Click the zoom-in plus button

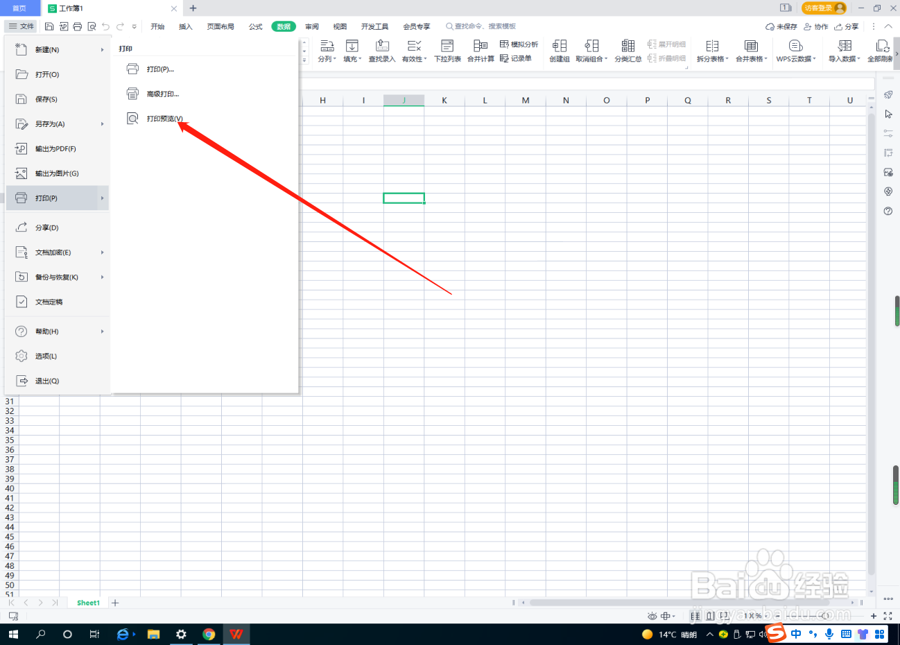pos(874,616)
